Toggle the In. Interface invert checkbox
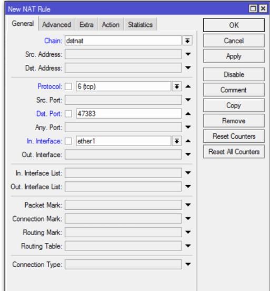The width and height of the screenshot is (270, 291). click(x=68, y=141)
